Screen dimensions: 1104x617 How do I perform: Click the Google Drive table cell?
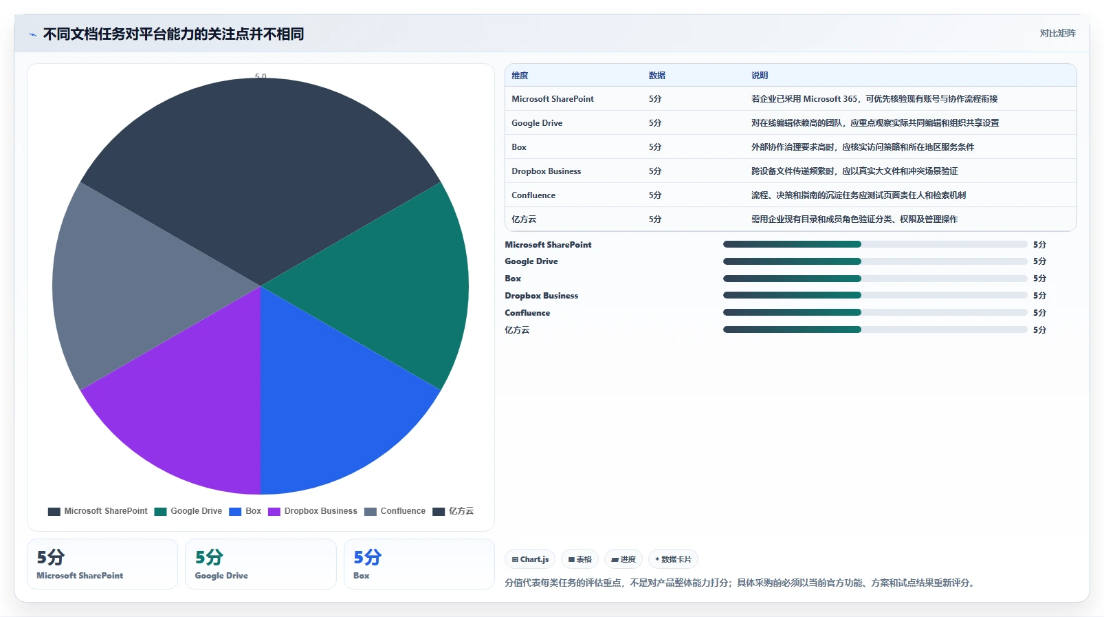537,123
